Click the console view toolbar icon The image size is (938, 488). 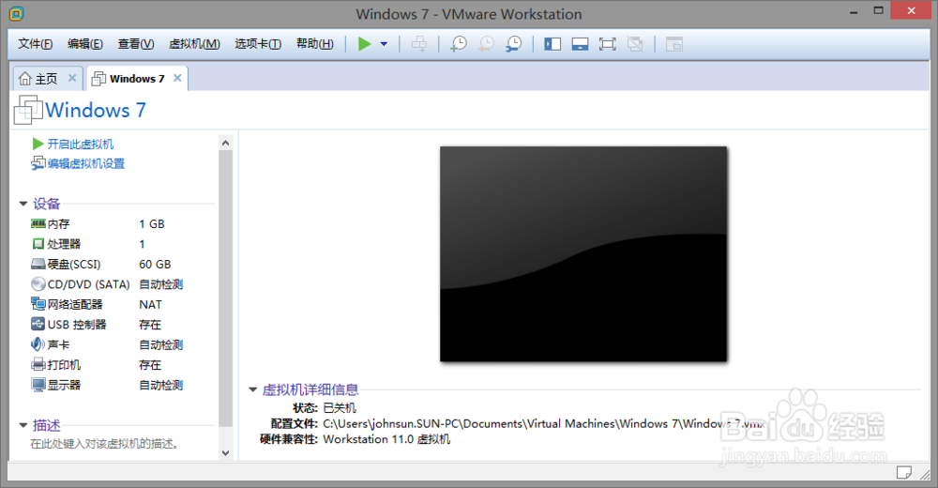(674, 44)
